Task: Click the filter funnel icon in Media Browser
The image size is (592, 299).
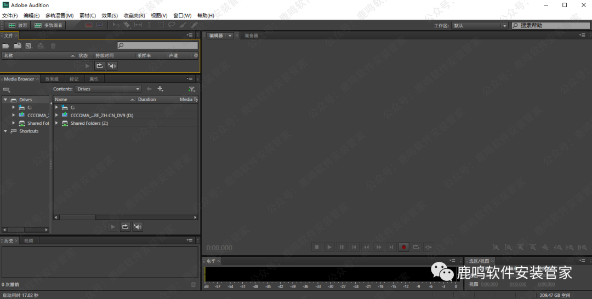Action: [x=191, y=89]
